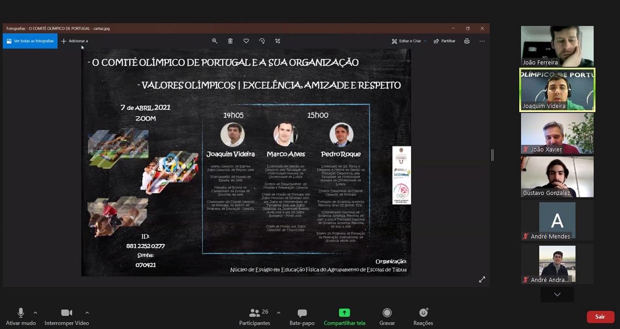Click Compartilhar tela share screen button
Image resolution: width=620 pixels, height=329 pixels.
point(344,317)
